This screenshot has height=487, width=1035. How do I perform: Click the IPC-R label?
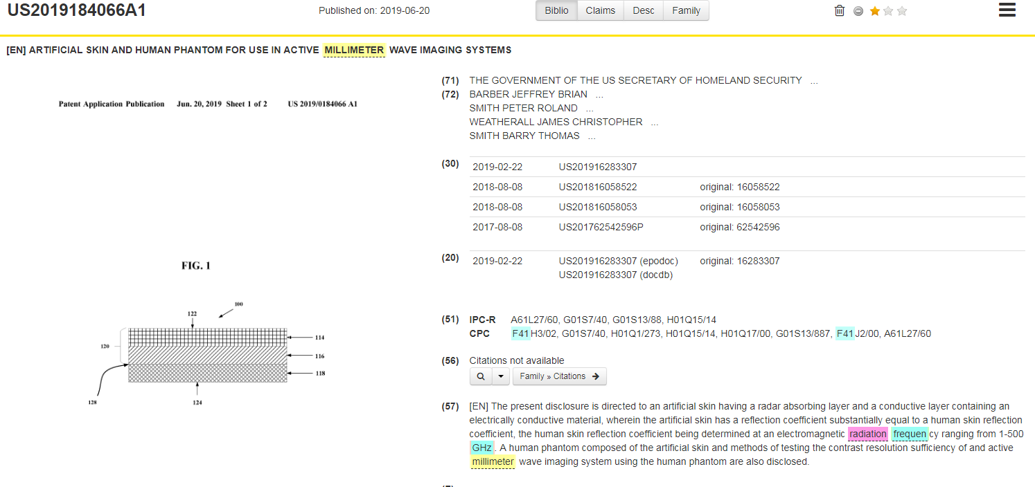click(482, 320)
